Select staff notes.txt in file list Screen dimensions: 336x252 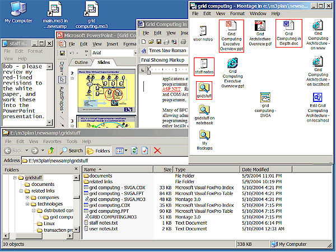(101, 223)
